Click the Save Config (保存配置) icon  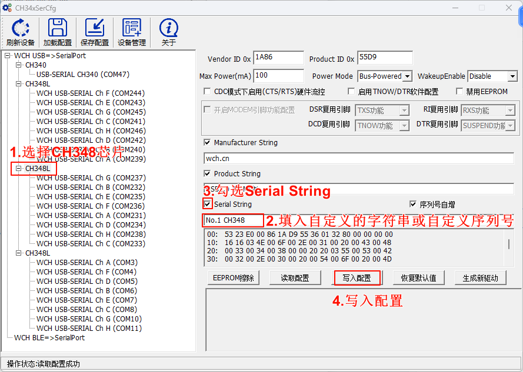point(95,28)
